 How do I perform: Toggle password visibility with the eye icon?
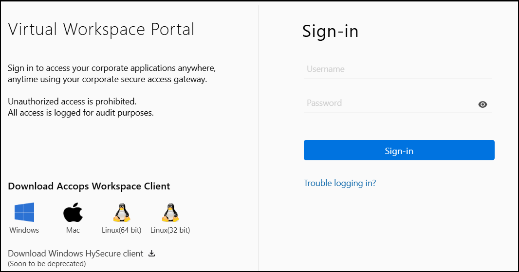point(482,104)
